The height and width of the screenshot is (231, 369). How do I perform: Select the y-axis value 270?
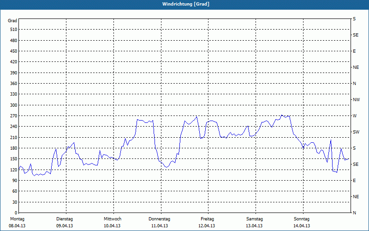(13, 116)
